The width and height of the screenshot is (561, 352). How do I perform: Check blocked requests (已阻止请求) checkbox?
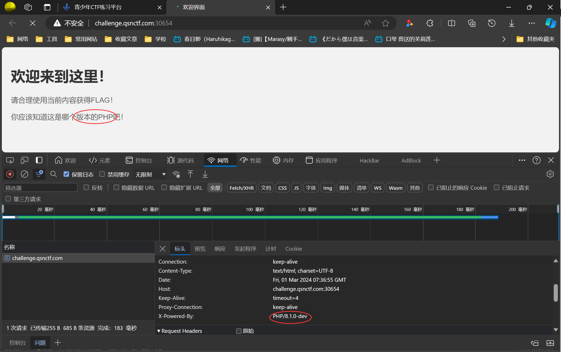pos(497,187)
